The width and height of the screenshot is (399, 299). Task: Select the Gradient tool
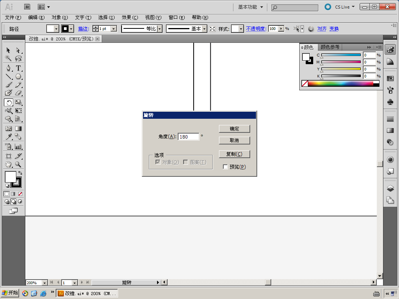(18, 128)
